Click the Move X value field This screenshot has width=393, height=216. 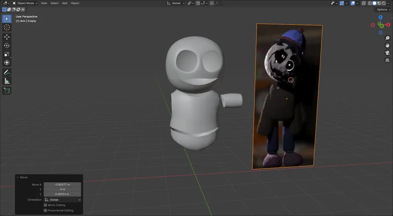click(62, 185)
